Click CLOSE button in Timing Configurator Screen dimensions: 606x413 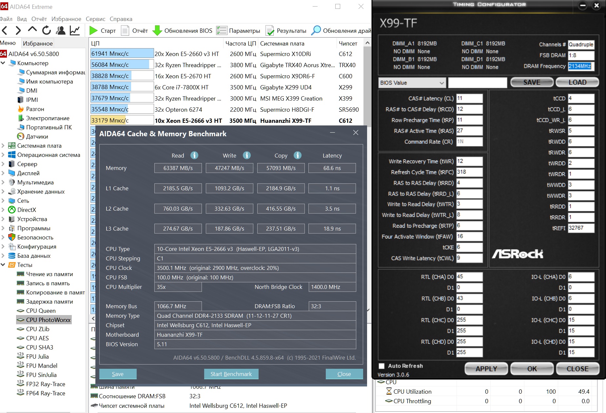577,369
